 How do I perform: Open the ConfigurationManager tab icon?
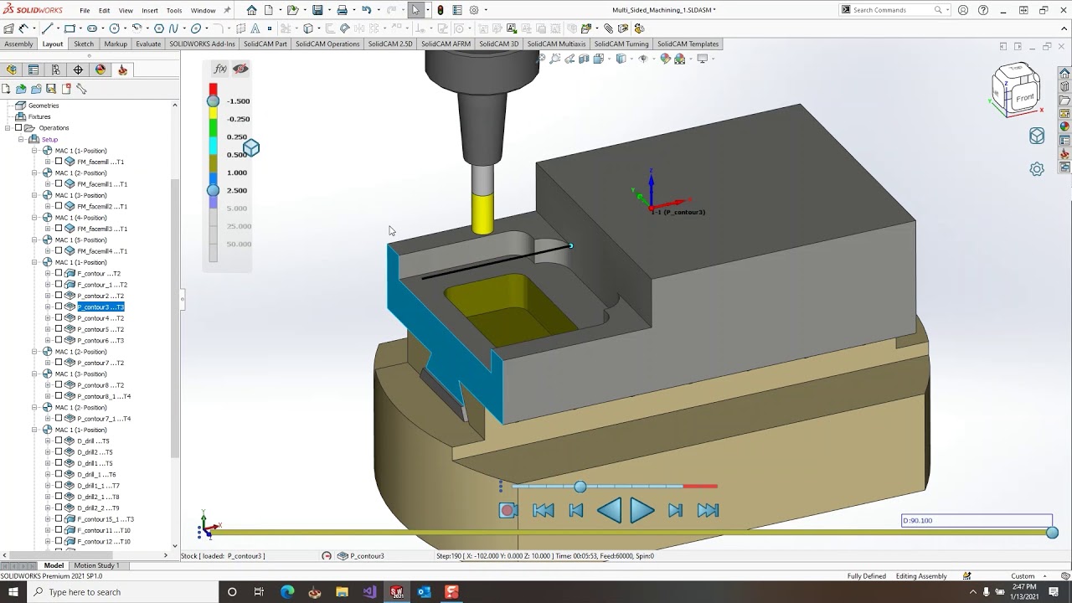55,70
